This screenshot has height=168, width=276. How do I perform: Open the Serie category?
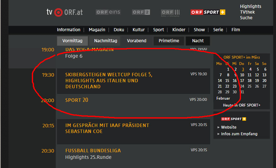point(218,30)
